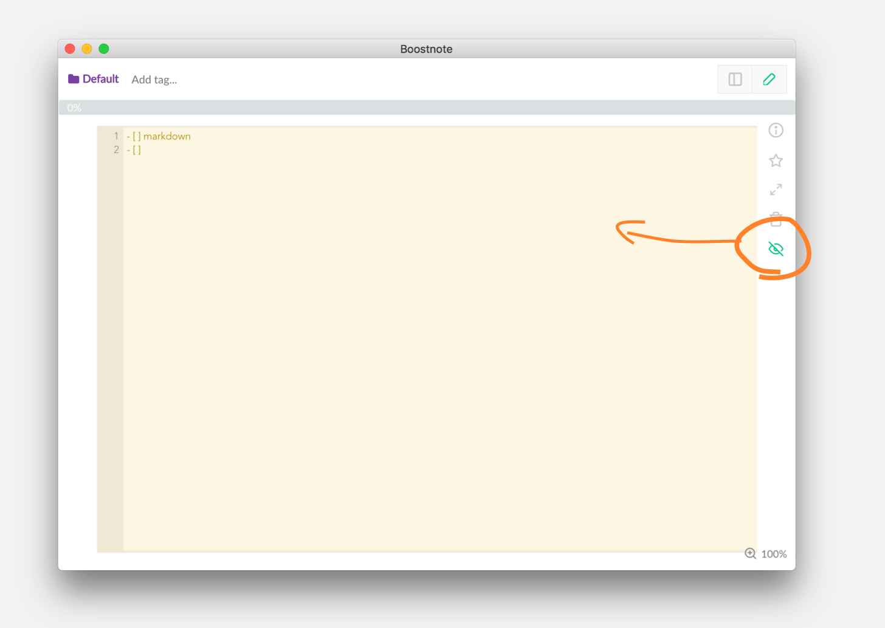Expand note to fullscreen with arrows icon
This screenshot has width=885, height=628.
[776, 189]
